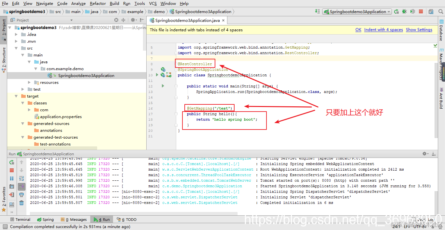Rerun icon in Run panel sidebar
The image size is (445, 230).
click(x=12, y=162)
